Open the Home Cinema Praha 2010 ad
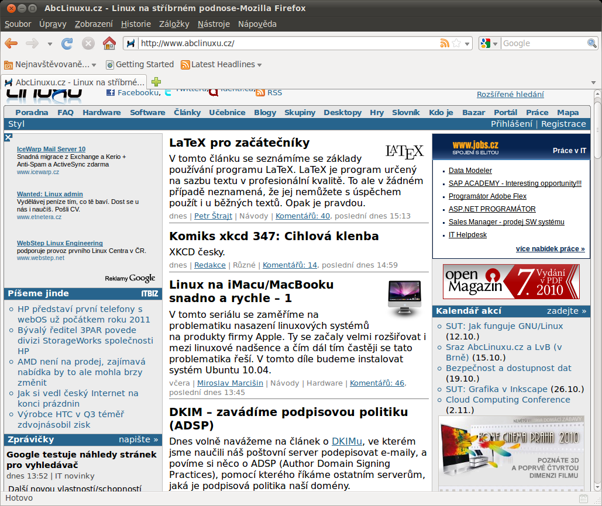The height and width of the screenshot is (506, 602). [511, 453]
